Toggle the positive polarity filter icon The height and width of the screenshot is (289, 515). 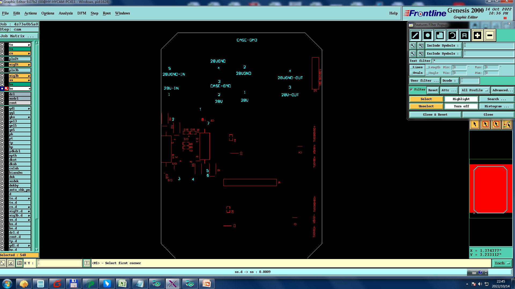point(477,35)
